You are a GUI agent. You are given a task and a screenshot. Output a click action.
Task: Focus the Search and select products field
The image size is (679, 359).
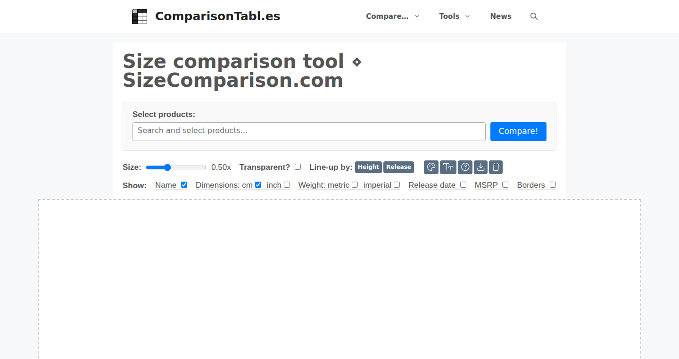tap(309, 132)
